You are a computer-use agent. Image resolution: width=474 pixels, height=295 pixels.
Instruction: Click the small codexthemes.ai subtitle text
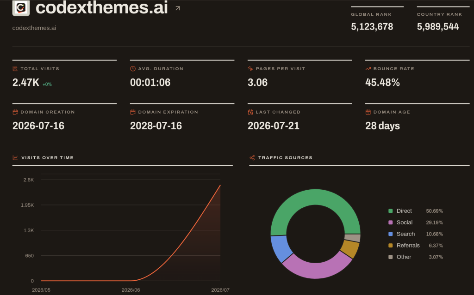pos(34,28)
